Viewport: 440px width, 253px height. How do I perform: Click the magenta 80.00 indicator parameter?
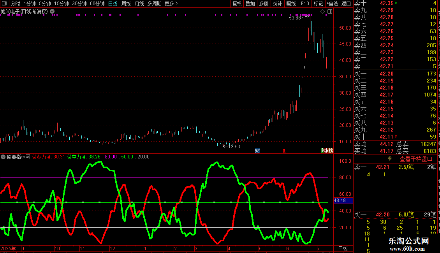111,157
